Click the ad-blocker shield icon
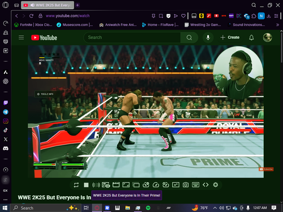Screen dimensions: 283x212 coord(168,16)
